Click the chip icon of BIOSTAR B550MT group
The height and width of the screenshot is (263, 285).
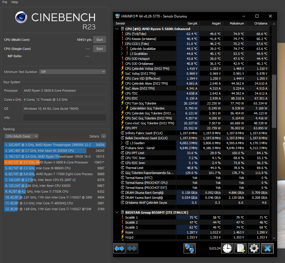click(123, 212)
